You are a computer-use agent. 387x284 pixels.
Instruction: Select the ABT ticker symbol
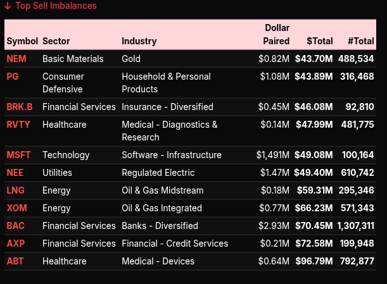coord(15,261)
